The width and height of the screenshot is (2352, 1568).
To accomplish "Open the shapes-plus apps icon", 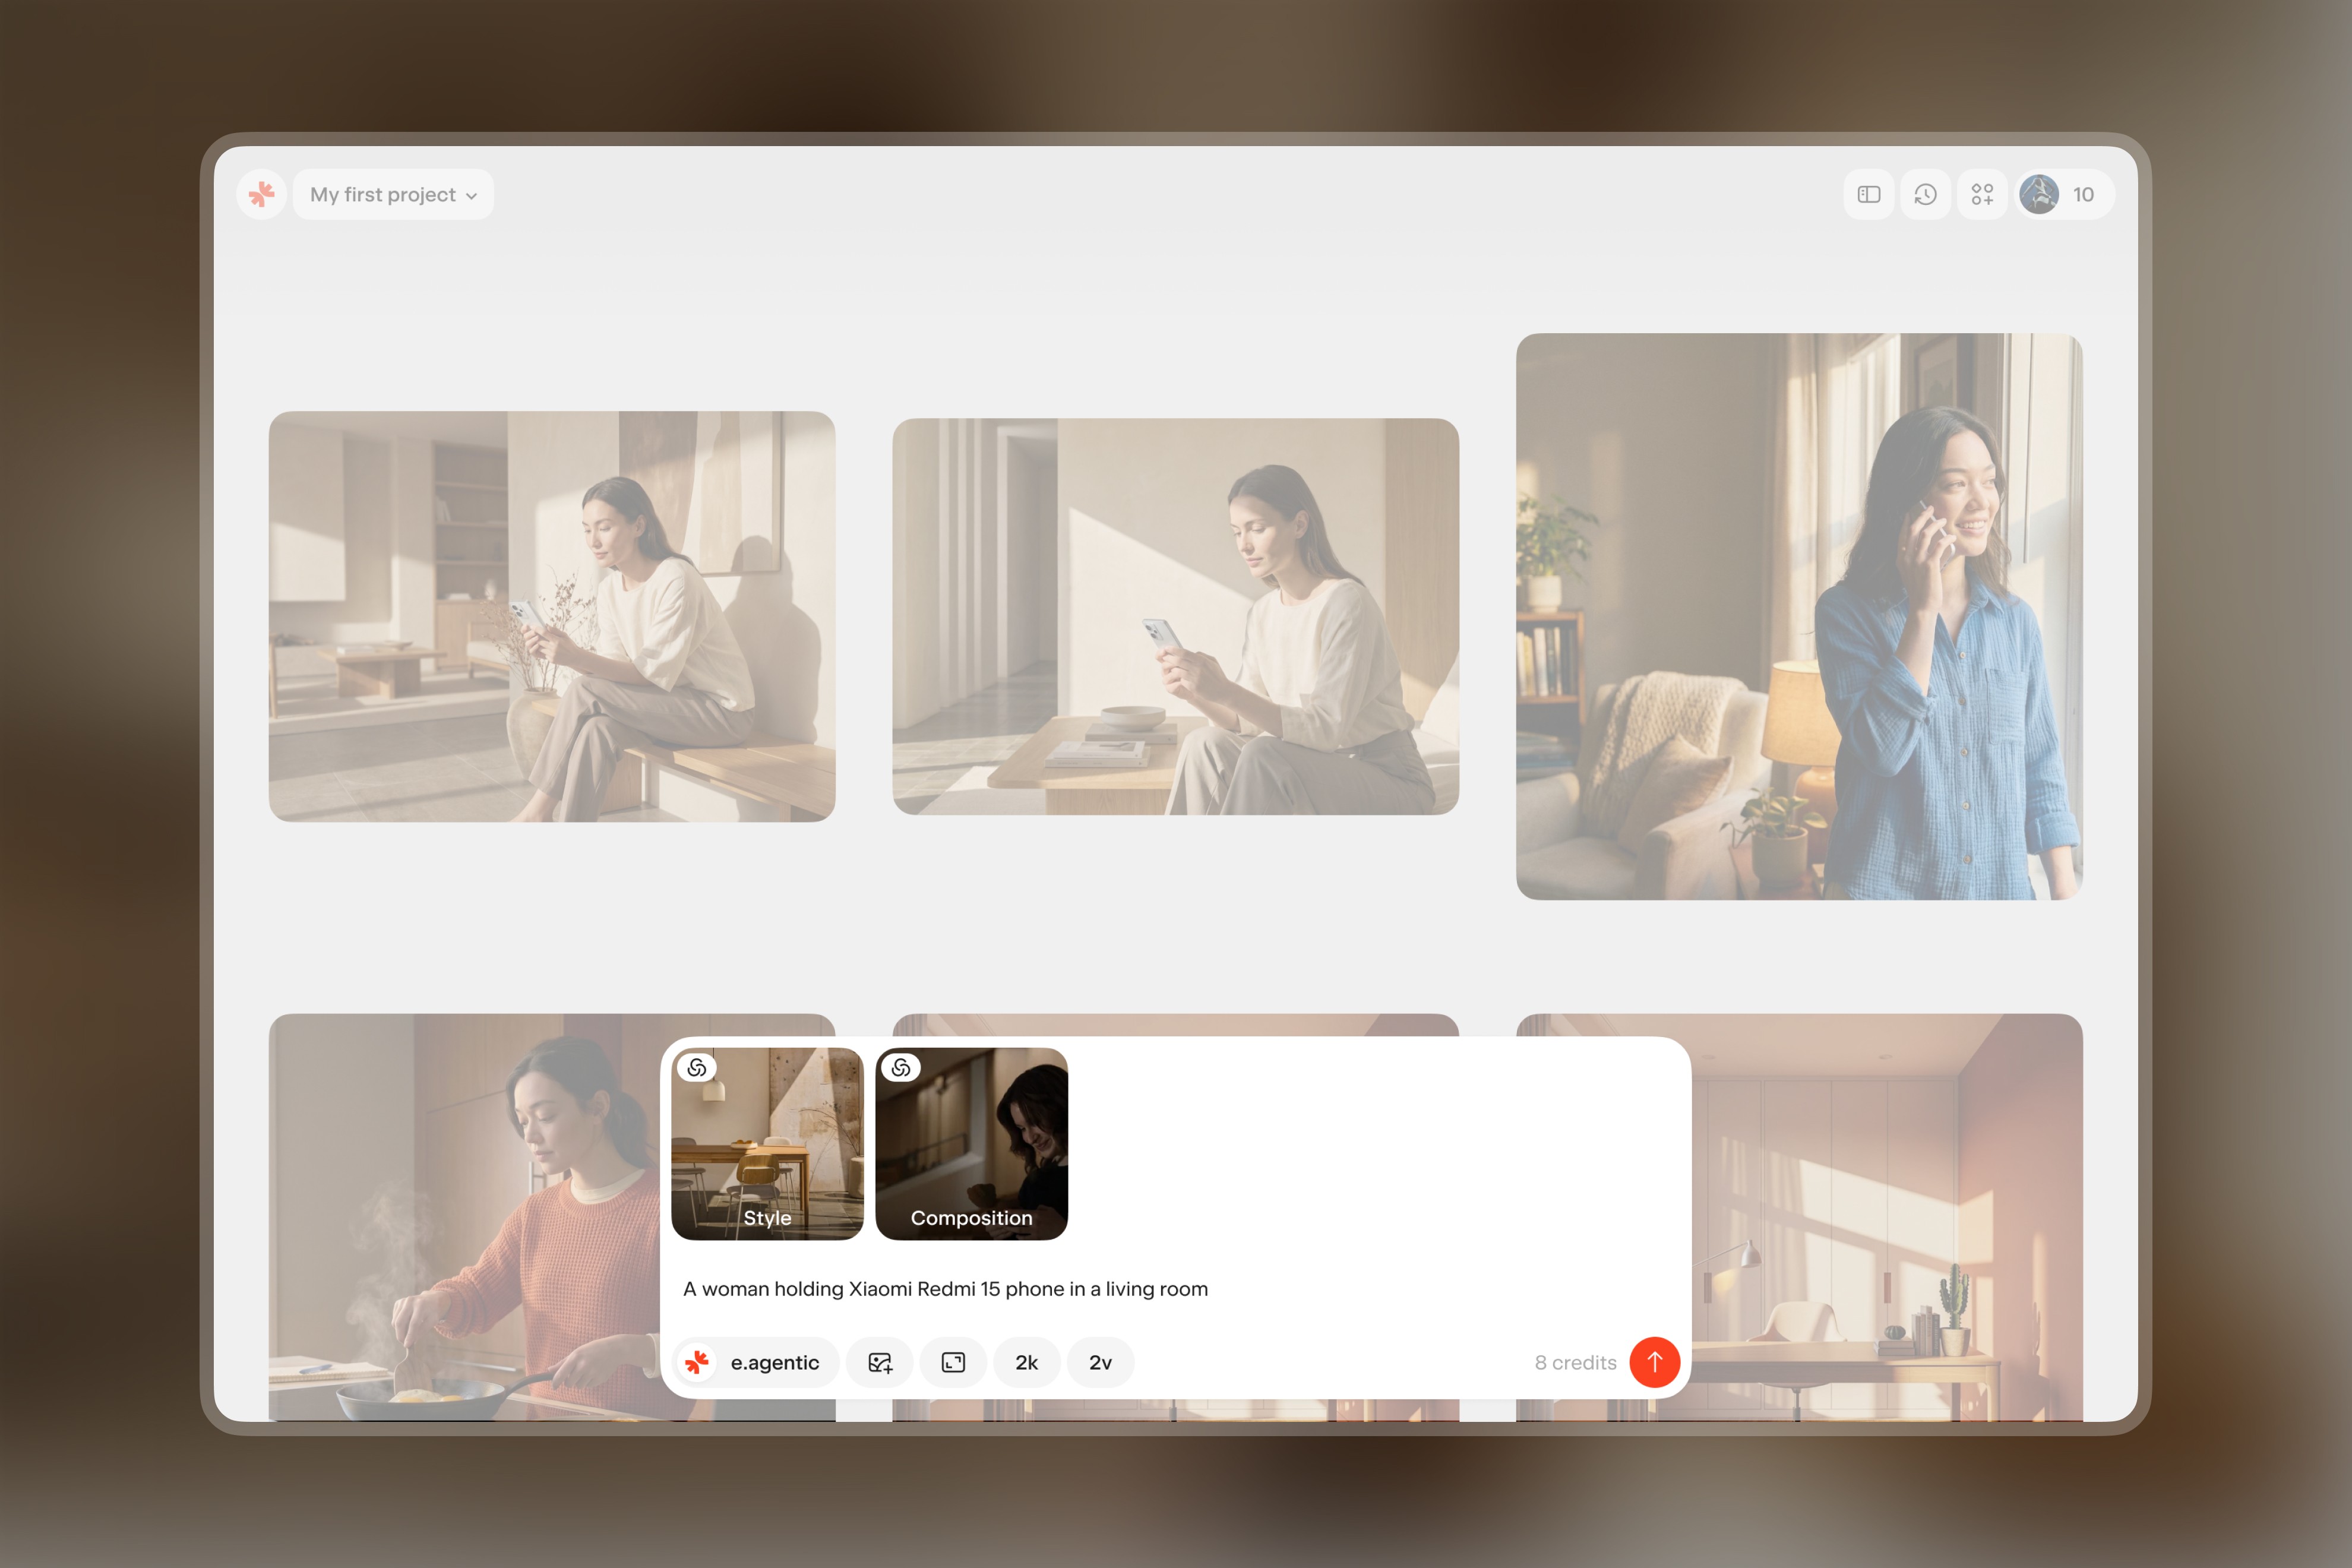I will (x=1982, y=194).
